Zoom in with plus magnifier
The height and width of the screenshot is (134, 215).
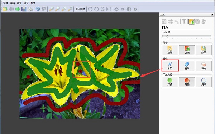point(51,9)
